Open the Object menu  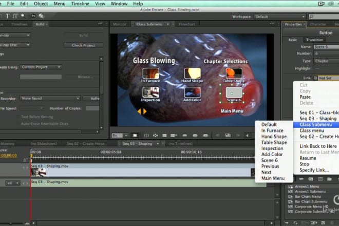tap(41, 4)
